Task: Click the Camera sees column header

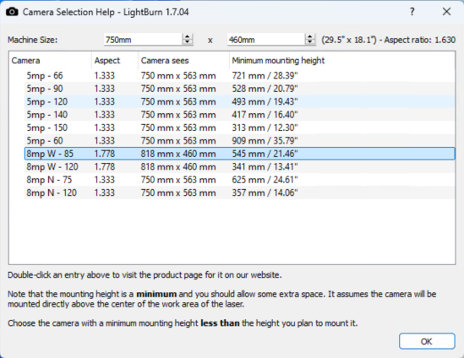Action: [183, 60]
